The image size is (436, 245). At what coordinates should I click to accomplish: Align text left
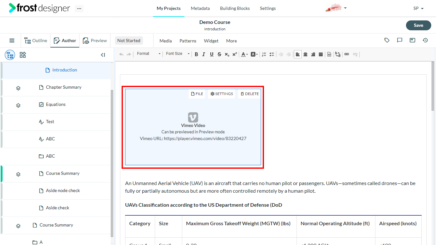297,54
